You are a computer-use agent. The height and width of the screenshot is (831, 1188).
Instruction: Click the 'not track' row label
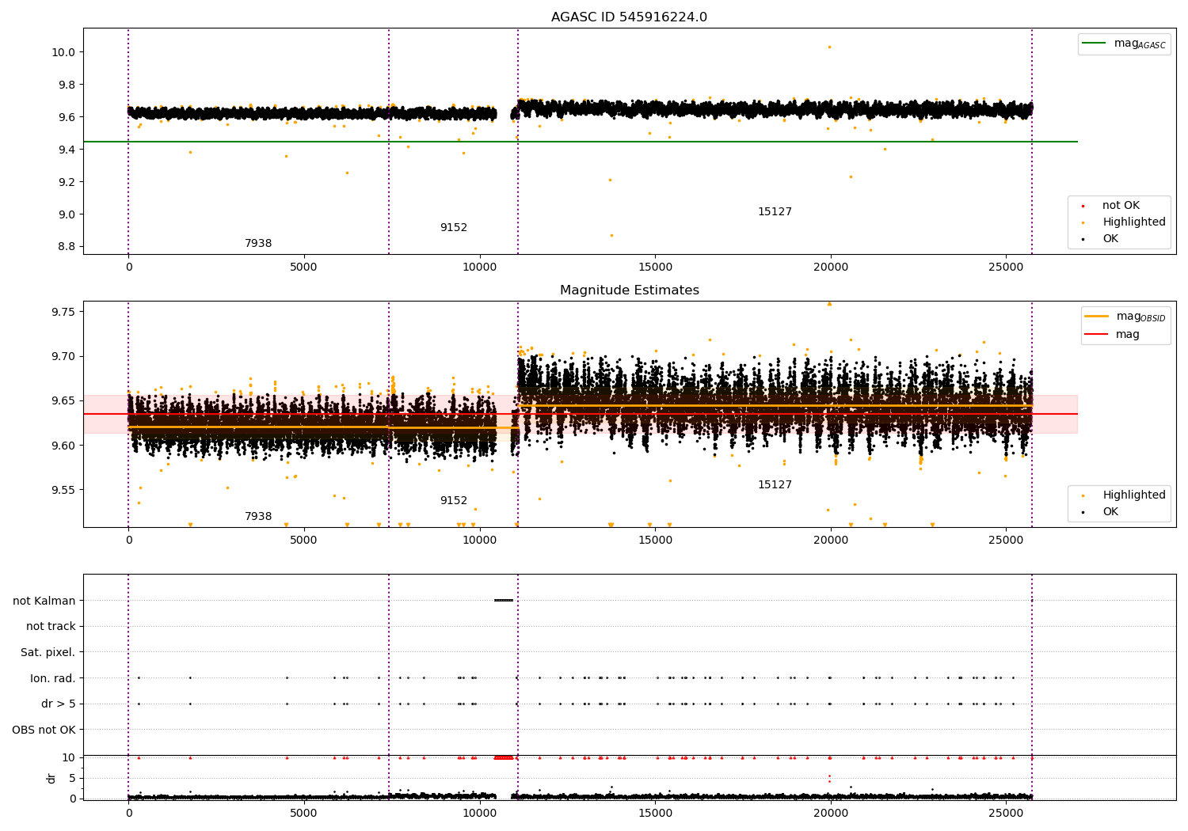click(51, 627)
